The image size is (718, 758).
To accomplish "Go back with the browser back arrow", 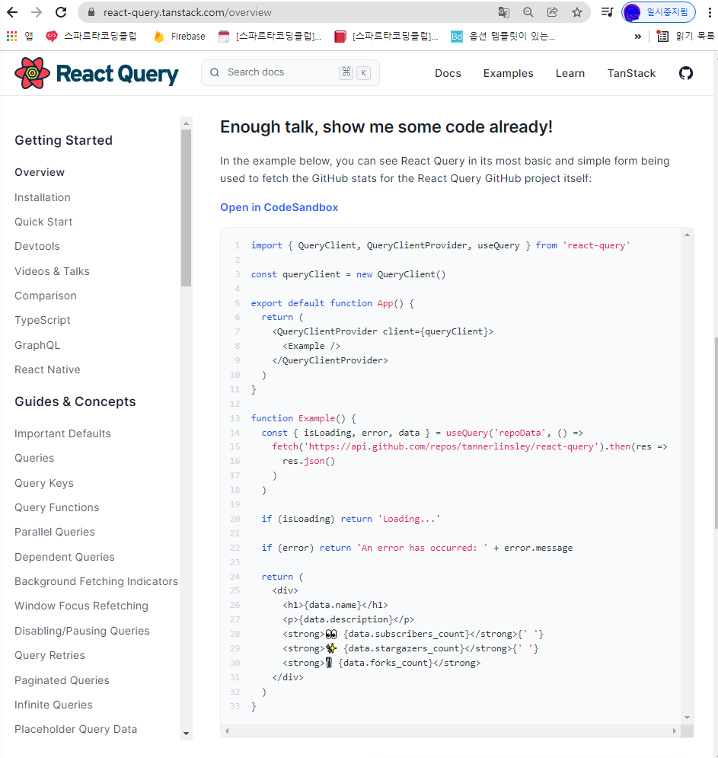I will tap(12, 12).
